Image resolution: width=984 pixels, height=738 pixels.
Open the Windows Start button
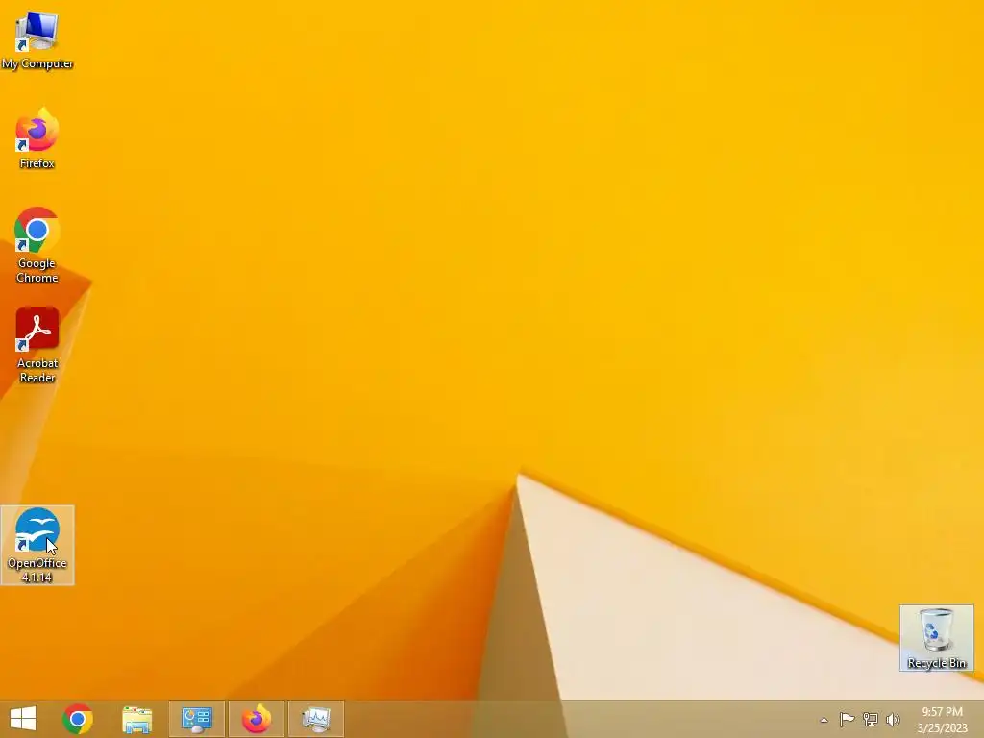[23, 719]
